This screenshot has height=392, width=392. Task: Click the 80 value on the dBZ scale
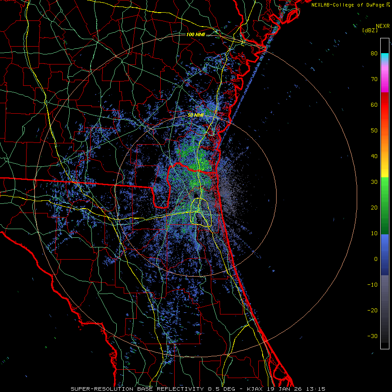pos(374,54)
